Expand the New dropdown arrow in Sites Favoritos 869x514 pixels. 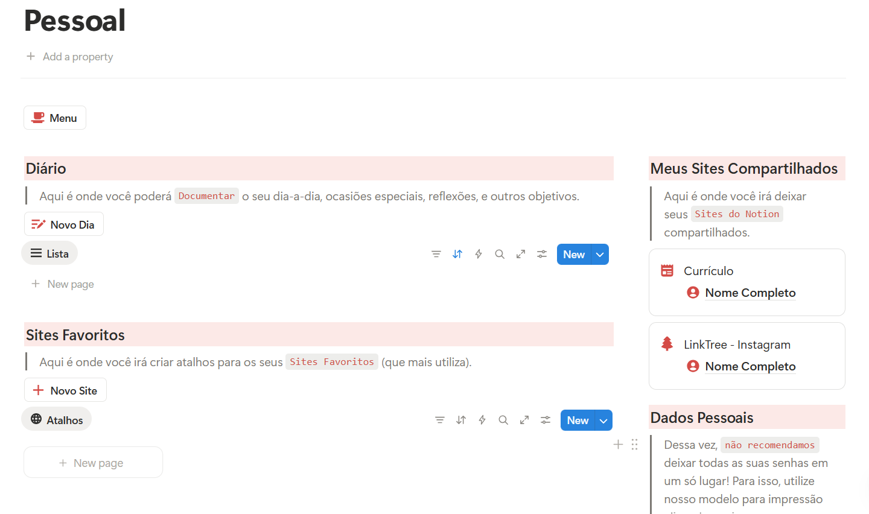[603, 420]
